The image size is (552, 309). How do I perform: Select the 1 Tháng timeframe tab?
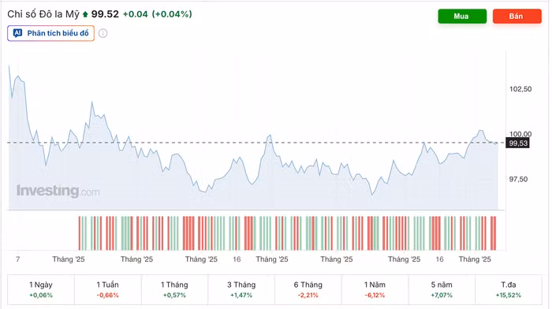click(x=174, y=289)
